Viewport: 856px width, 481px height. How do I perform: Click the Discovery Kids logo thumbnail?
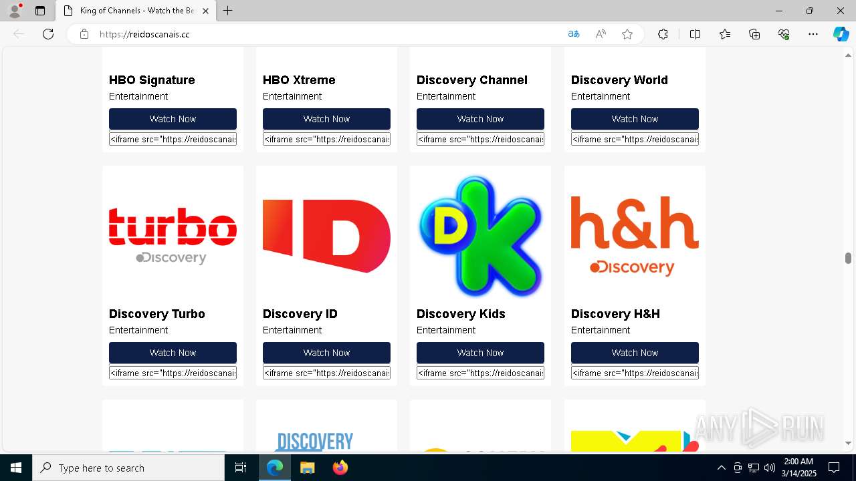click(x=480, y=236)
